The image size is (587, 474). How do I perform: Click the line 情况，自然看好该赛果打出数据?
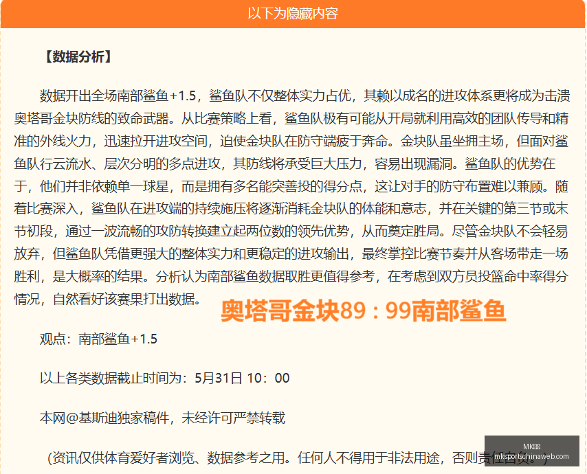[108, 299]
